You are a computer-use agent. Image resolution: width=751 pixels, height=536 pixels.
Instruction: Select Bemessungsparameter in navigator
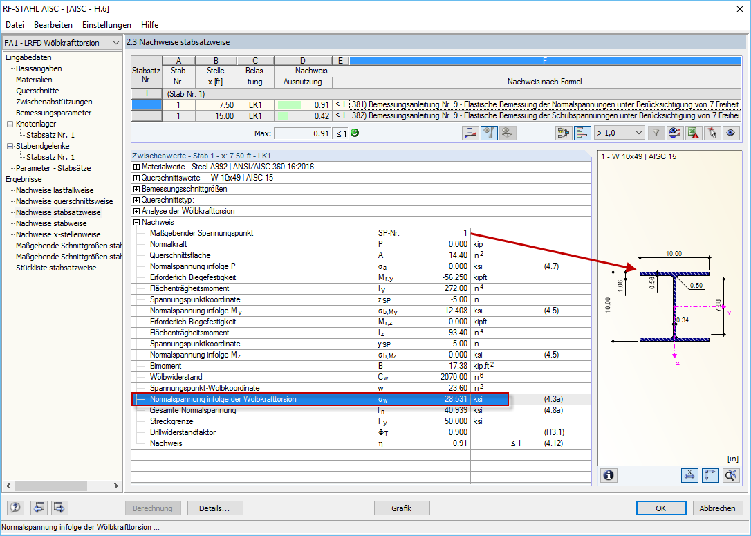[x=54, y=113]
